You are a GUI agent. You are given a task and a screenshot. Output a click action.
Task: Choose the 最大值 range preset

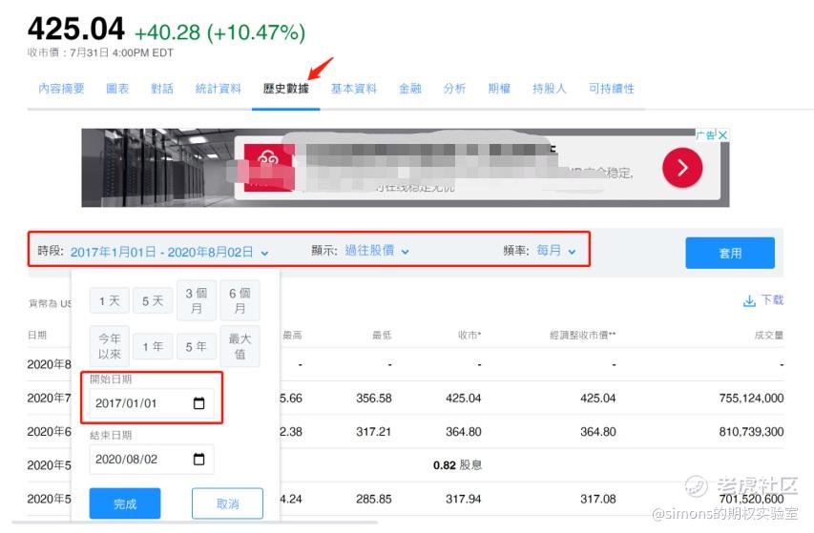[240, 346]
